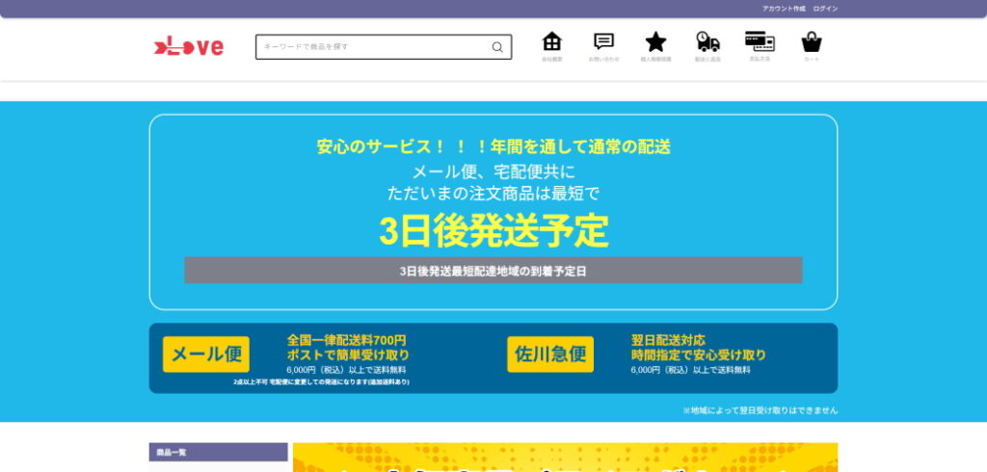987x472 pixels.
Task: Click the 翌日配送対応 delivery text
Action: 668,340
